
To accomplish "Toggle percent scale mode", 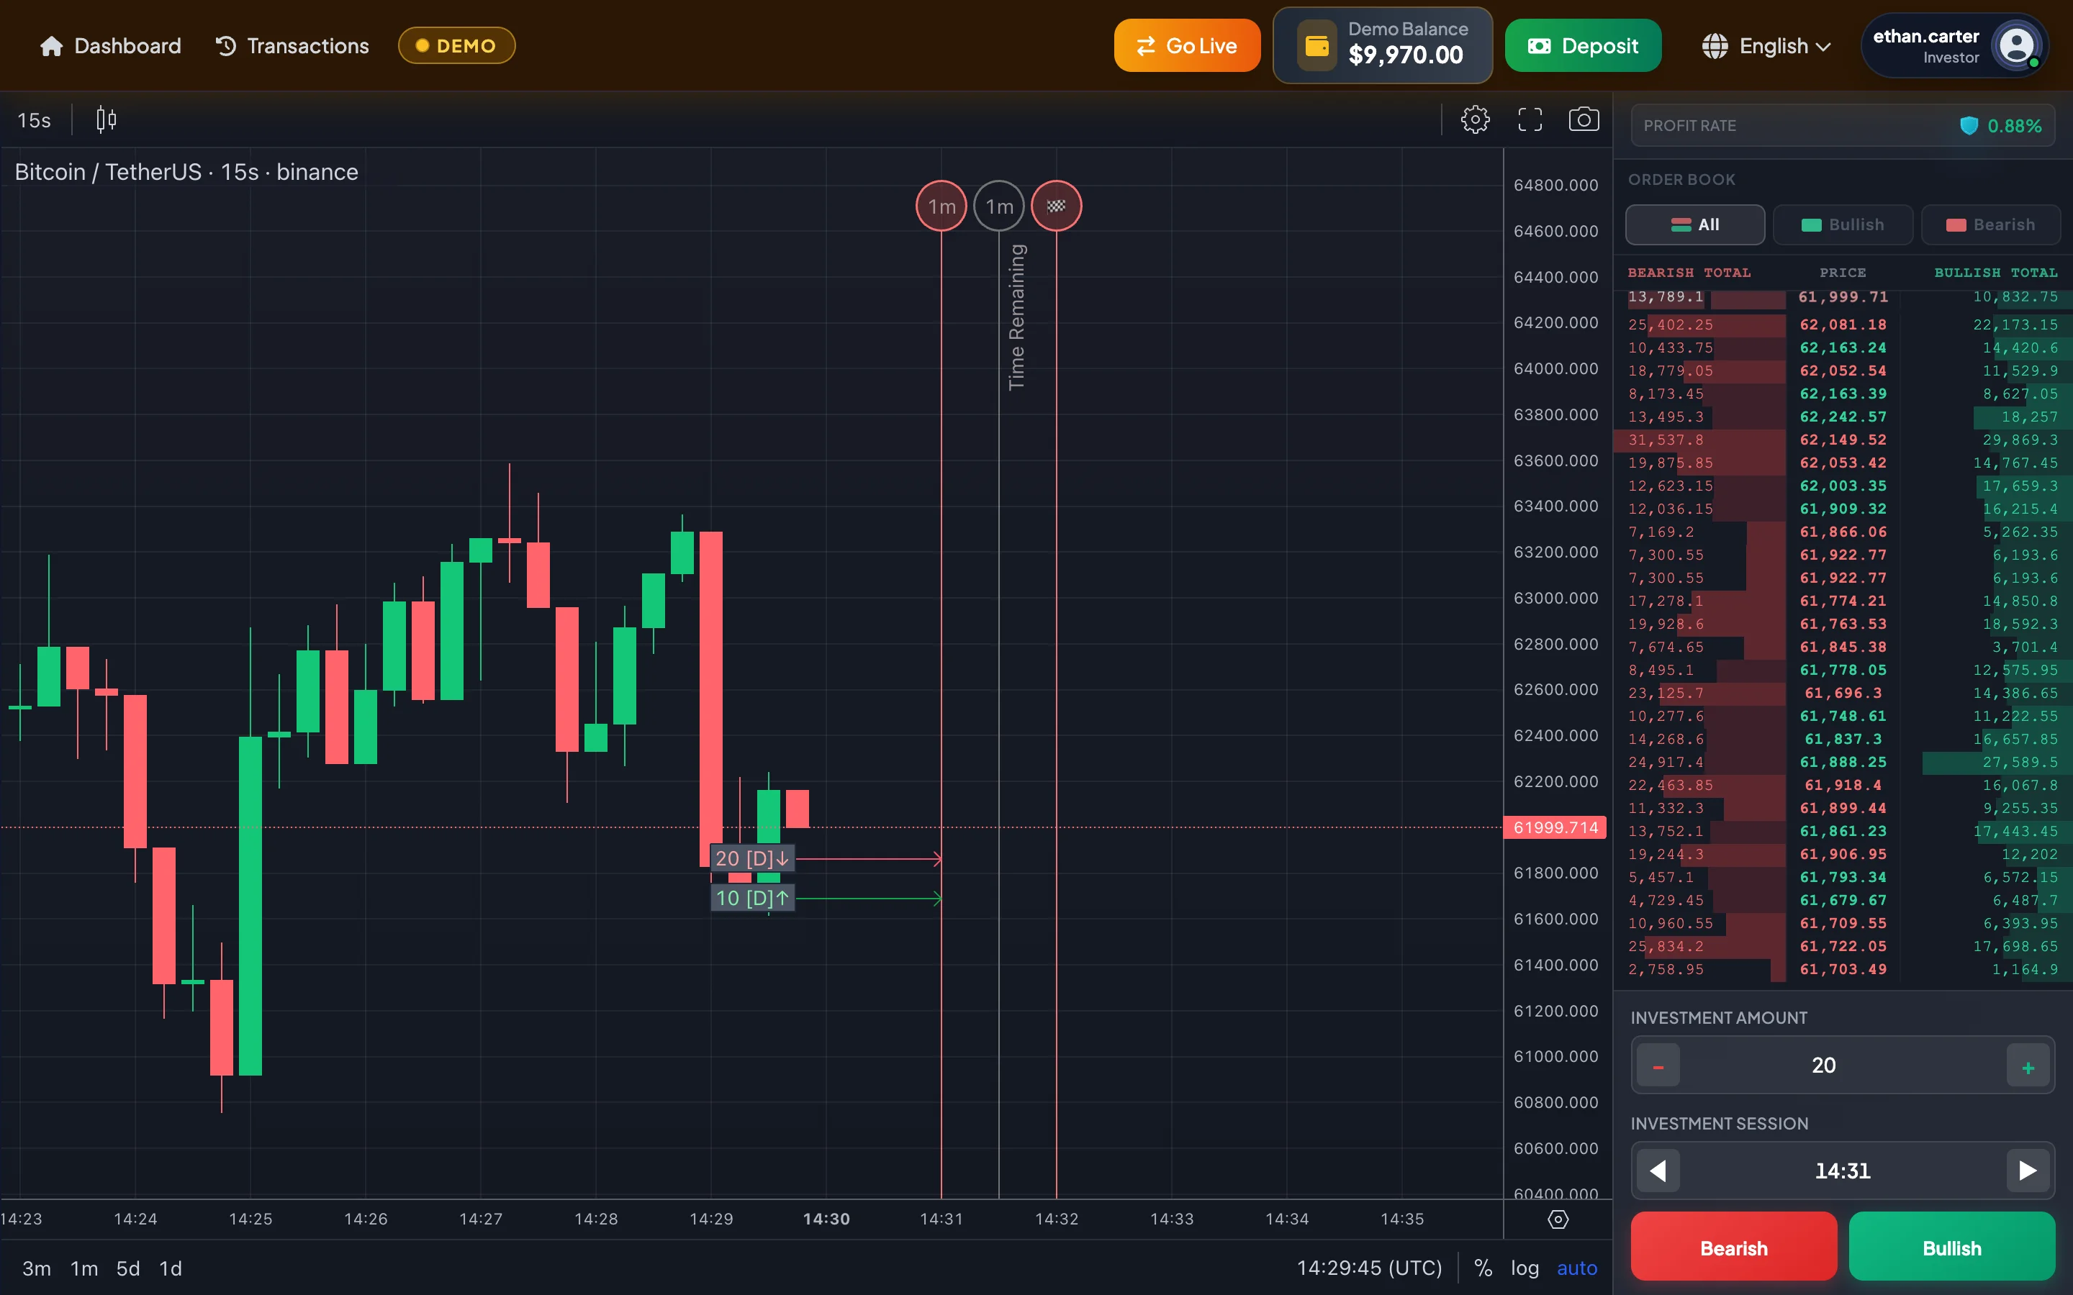I will pos(1483,1268).
